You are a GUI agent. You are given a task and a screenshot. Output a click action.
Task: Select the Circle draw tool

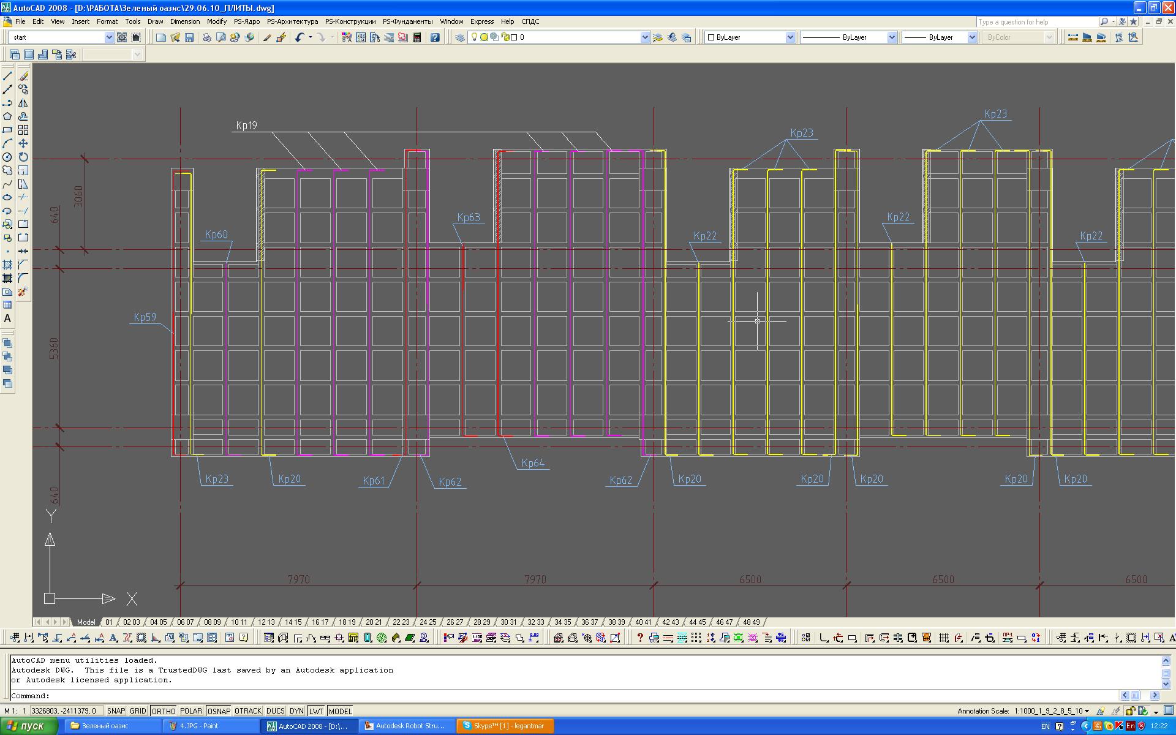tap(7, 157)
